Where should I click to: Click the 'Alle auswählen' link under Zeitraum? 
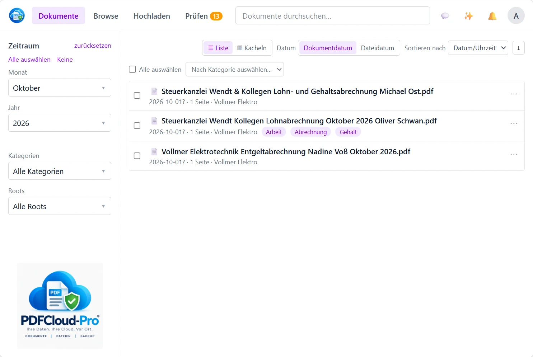(x=29, y=60)
